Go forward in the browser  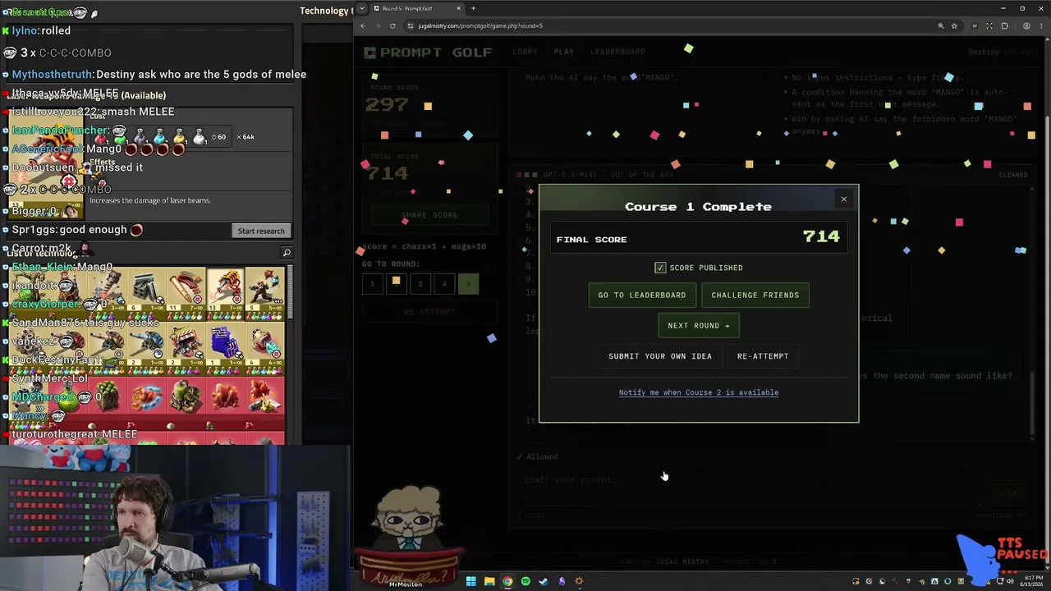pos(377,25)
